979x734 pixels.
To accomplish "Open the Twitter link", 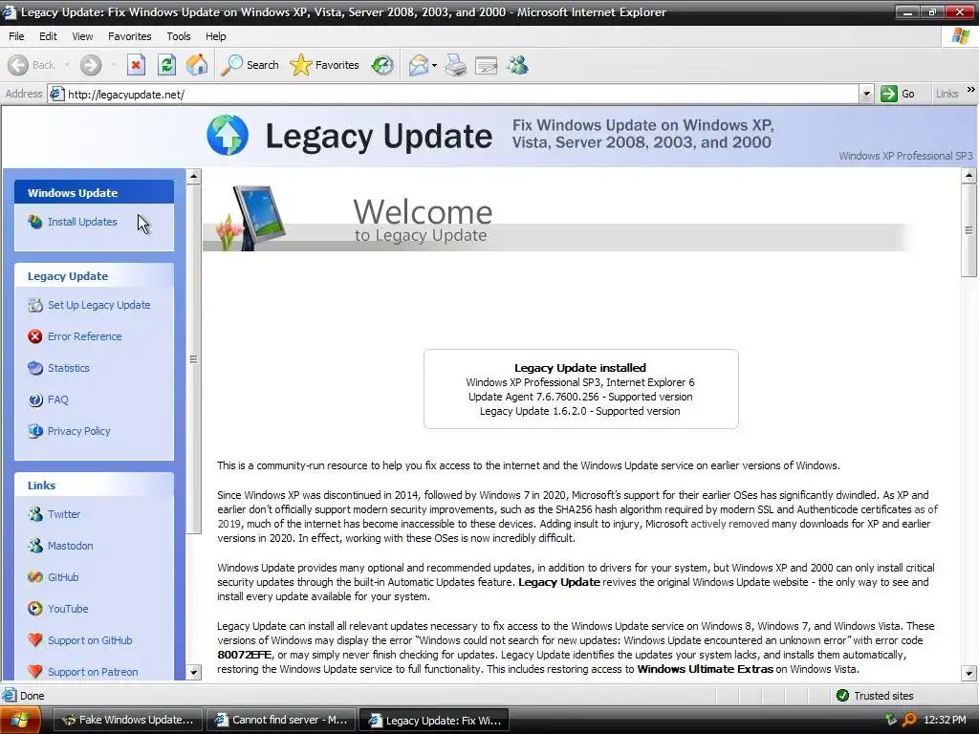I will pyautogui.click(x=64, y=514).
